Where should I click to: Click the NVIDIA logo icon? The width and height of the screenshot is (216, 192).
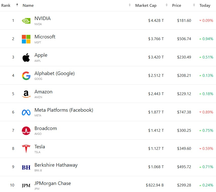point(26,21)
